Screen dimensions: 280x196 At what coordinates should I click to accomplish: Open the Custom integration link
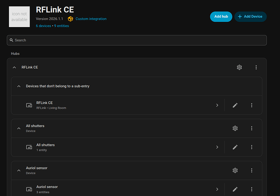(x=91, y=19)
